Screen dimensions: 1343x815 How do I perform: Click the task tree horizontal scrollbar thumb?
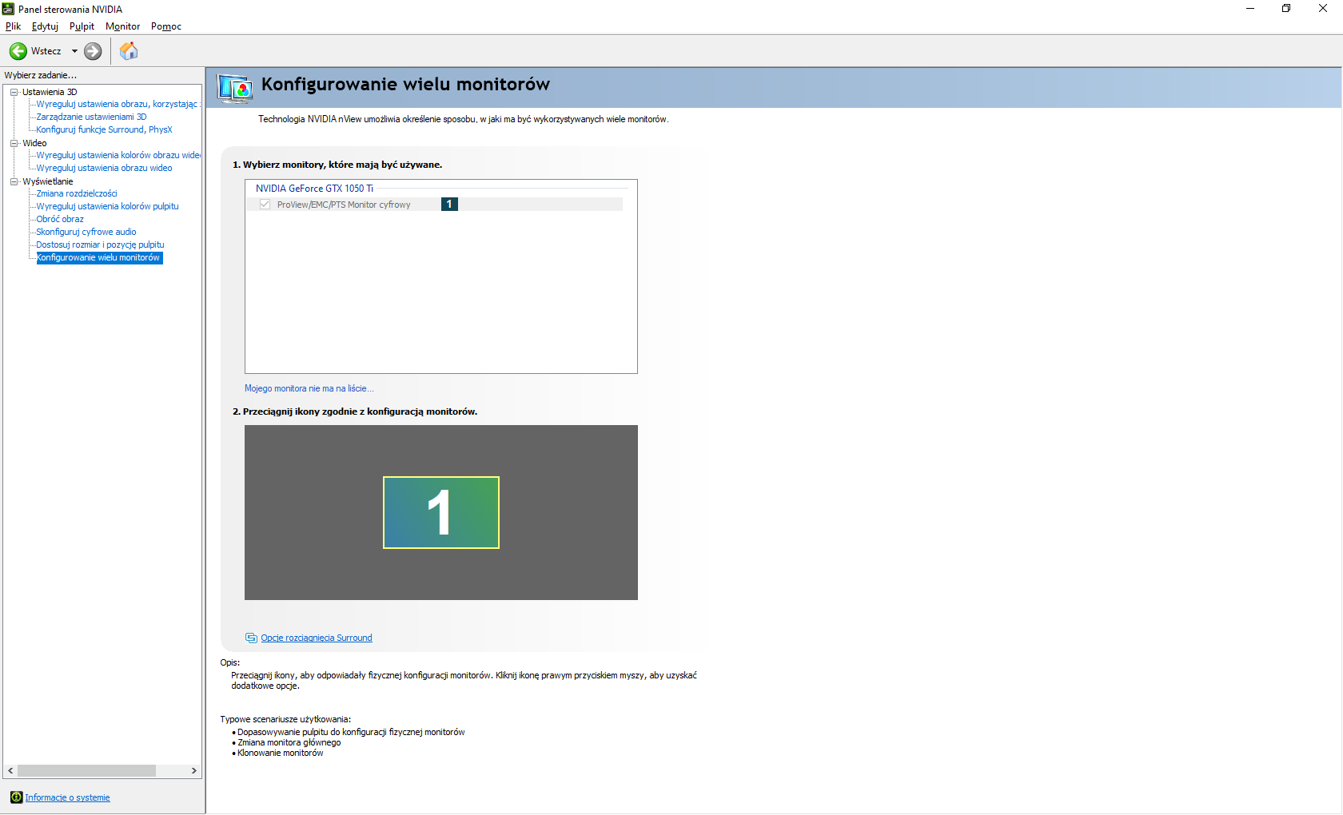[x=86, y=771]
